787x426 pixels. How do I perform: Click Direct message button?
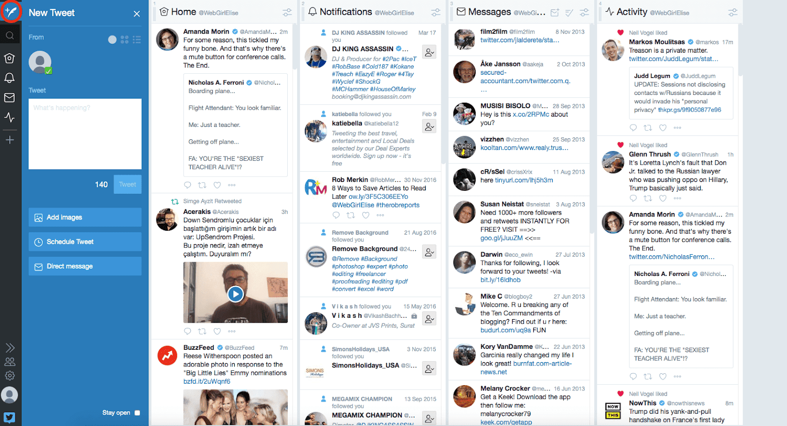point(85,266)
